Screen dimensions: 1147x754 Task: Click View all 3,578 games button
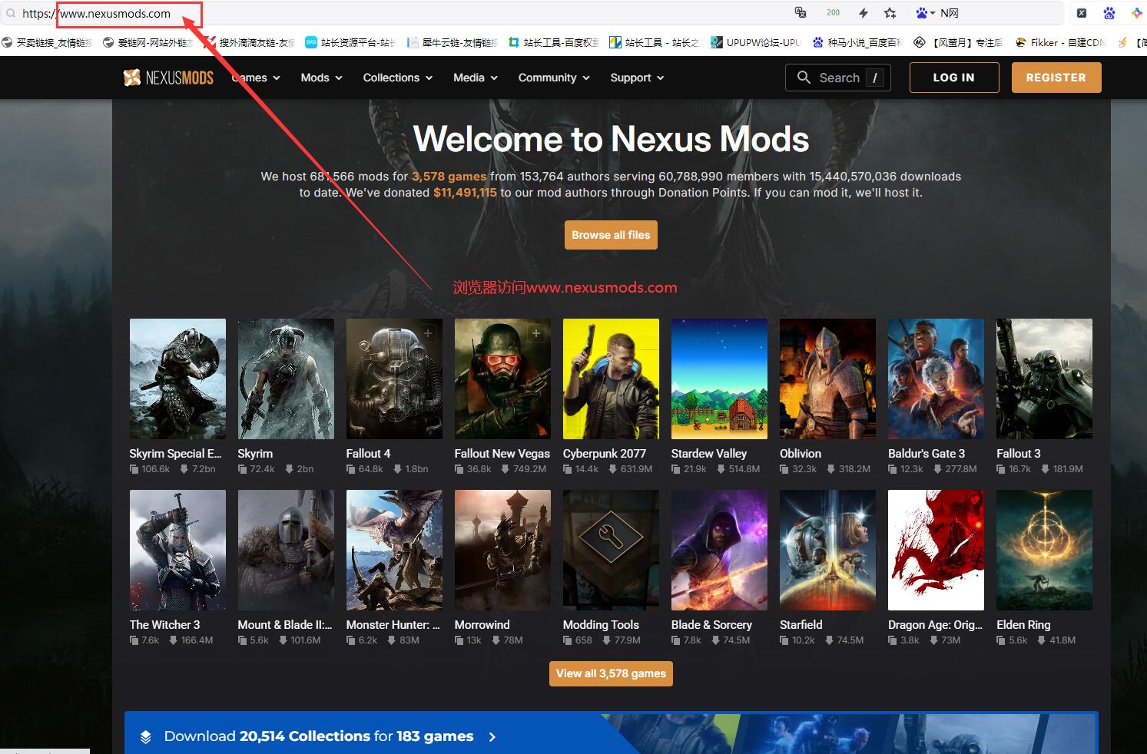pos(611,673)
